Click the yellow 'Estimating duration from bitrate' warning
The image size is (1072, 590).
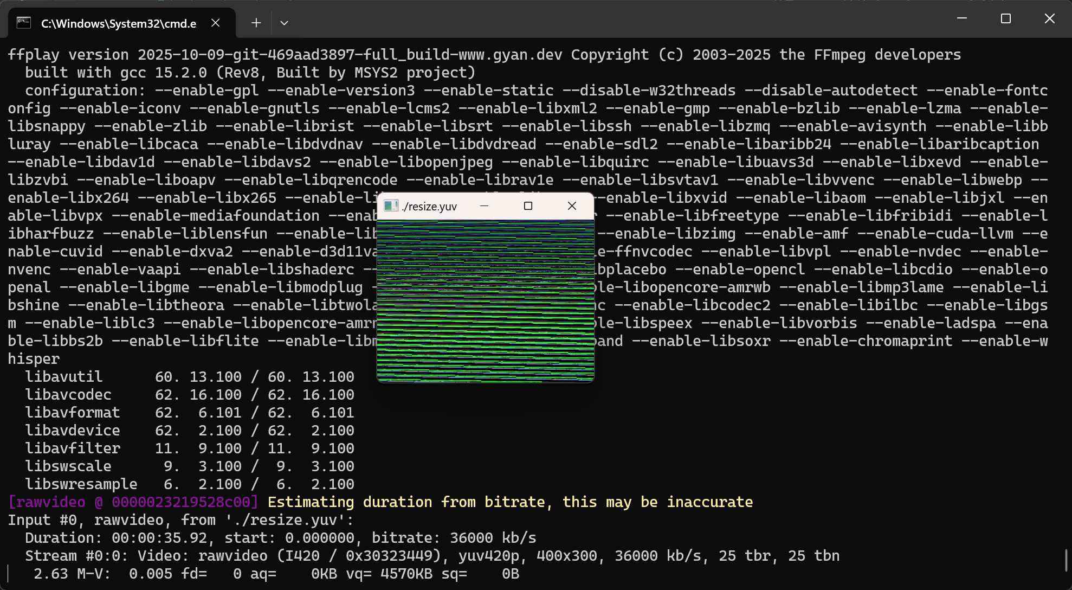tap(509, 502)
